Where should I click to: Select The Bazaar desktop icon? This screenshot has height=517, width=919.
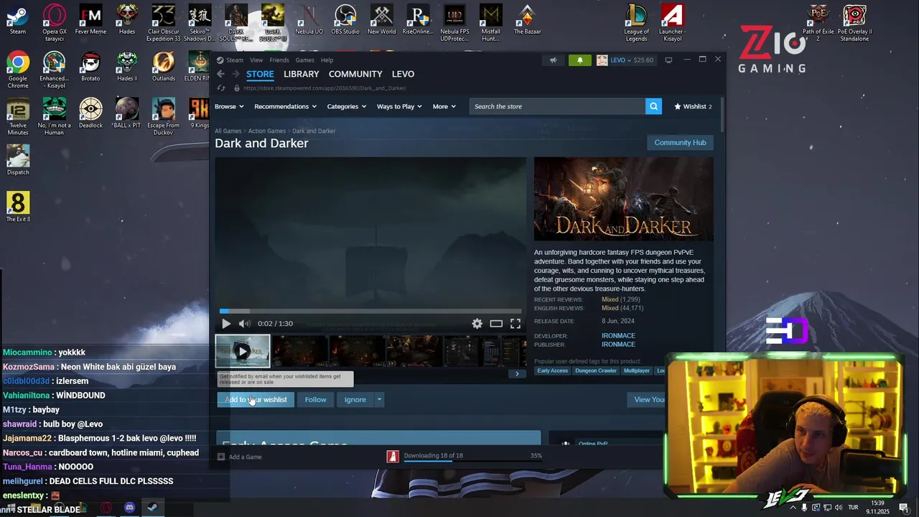click(527, 19)
